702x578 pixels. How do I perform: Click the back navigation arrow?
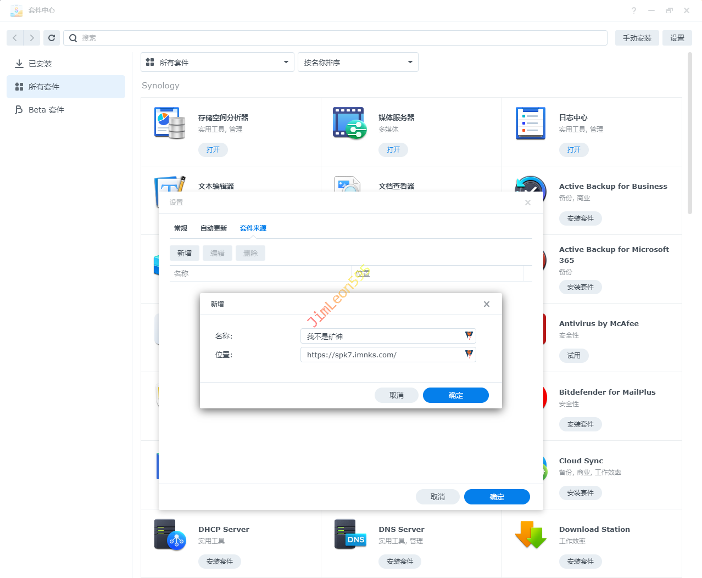coord(15,38)
